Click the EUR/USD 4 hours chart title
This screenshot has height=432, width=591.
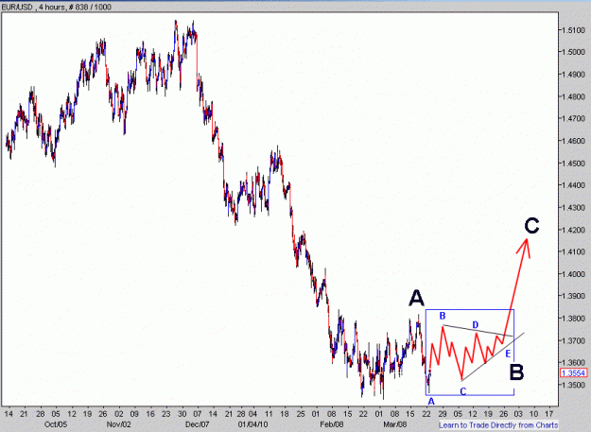pos(56,7)
